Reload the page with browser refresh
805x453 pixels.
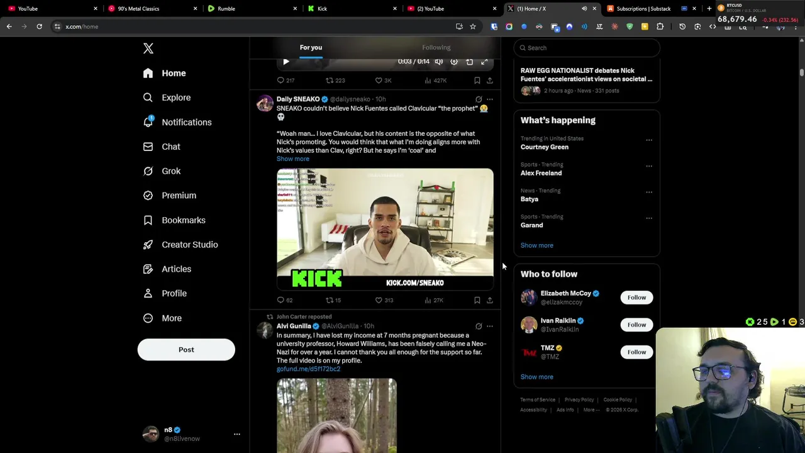[39, 26]
